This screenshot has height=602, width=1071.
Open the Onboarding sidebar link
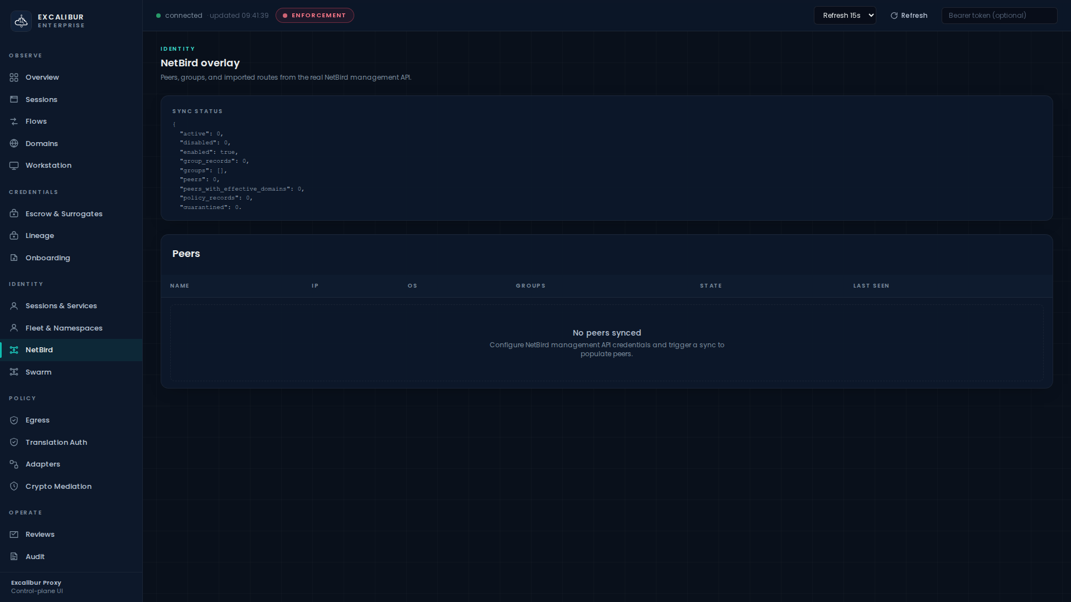47,258
